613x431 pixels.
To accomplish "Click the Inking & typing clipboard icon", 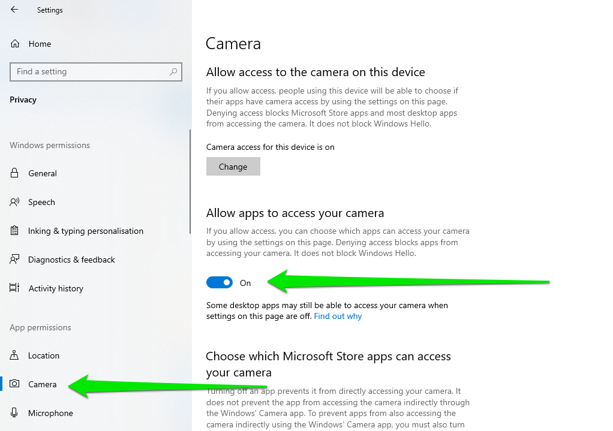I will [14, 231].
